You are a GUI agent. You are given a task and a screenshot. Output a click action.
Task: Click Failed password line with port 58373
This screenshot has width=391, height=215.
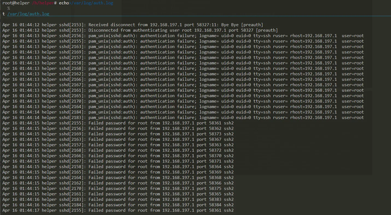[x=118, y=134]
